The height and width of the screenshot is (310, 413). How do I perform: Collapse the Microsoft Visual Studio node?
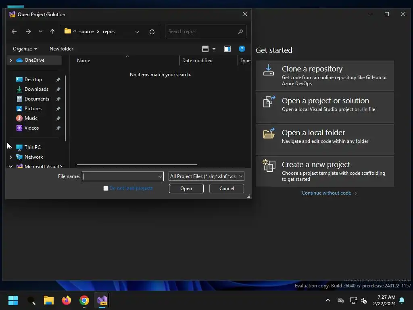click(x=10, y=166)
